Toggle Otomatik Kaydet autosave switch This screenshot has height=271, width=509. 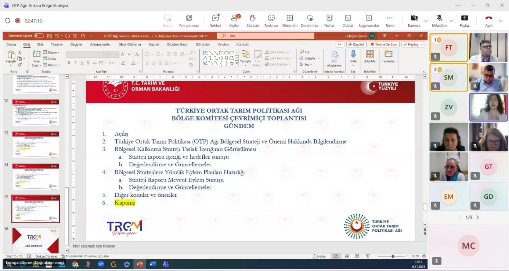click(39, 36)
